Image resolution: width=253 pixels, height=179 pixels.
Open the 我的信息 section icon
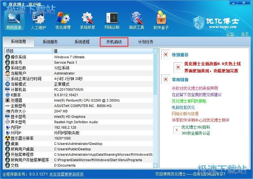pos(14,20)
